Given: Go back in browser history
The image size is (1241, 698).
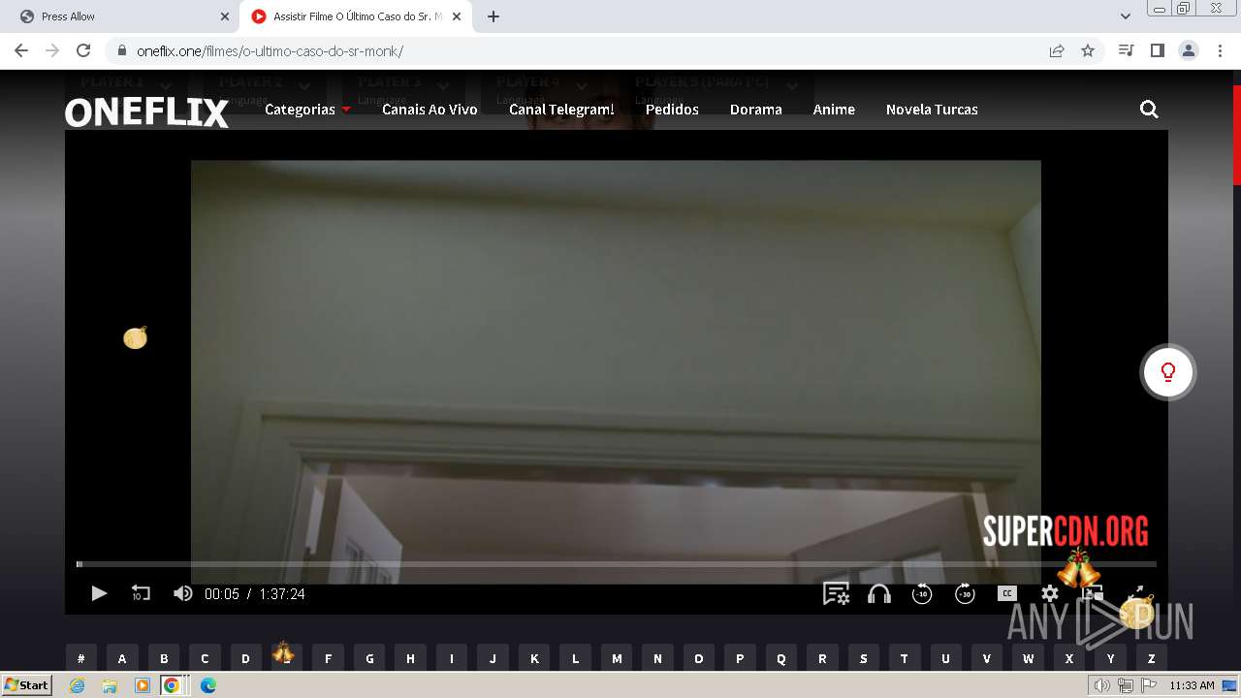Looking at the screenshot, I should 21,50.
